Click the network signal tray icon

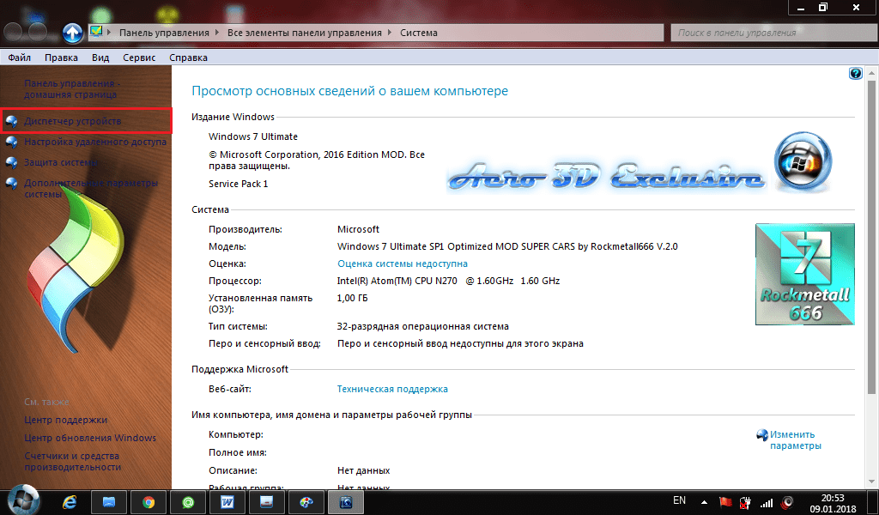(767, 501)
